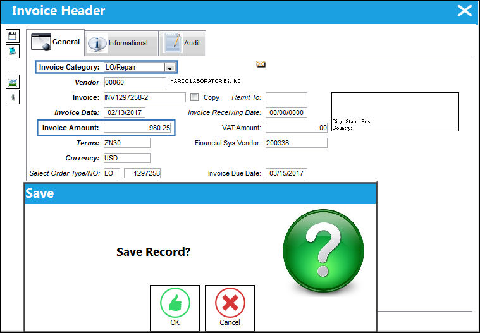This screenshot has height=333, width=480.
Task: Open the Audit tab
Action: 182,43
